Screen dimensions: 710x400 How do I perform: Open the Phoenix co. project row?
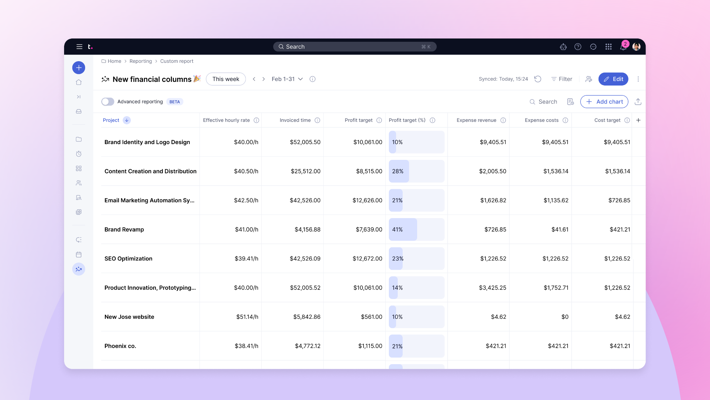pyautogui.click(x=120, y=346)
